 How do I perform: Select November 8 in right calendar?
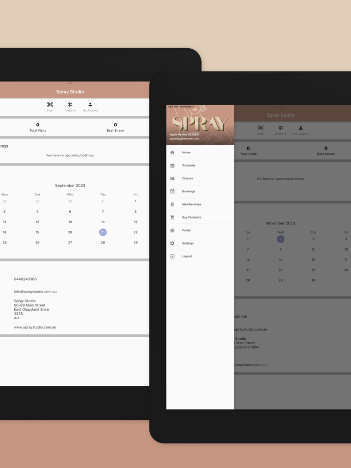point(280,250)
